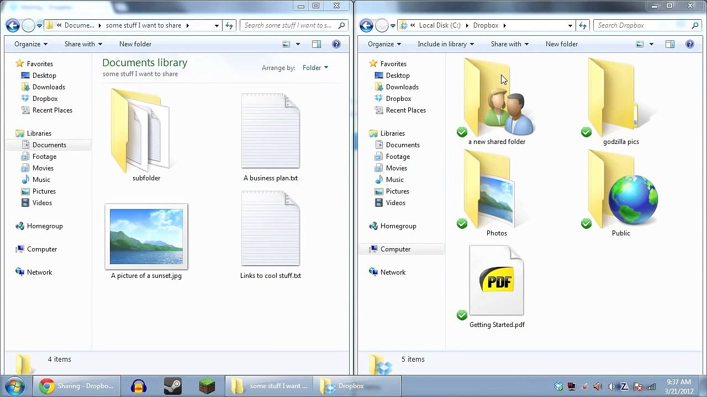Select A picture of a sunset.jpg thumbnail
The height and width of the screenshot is (397, 707).
tap(146, 237)
